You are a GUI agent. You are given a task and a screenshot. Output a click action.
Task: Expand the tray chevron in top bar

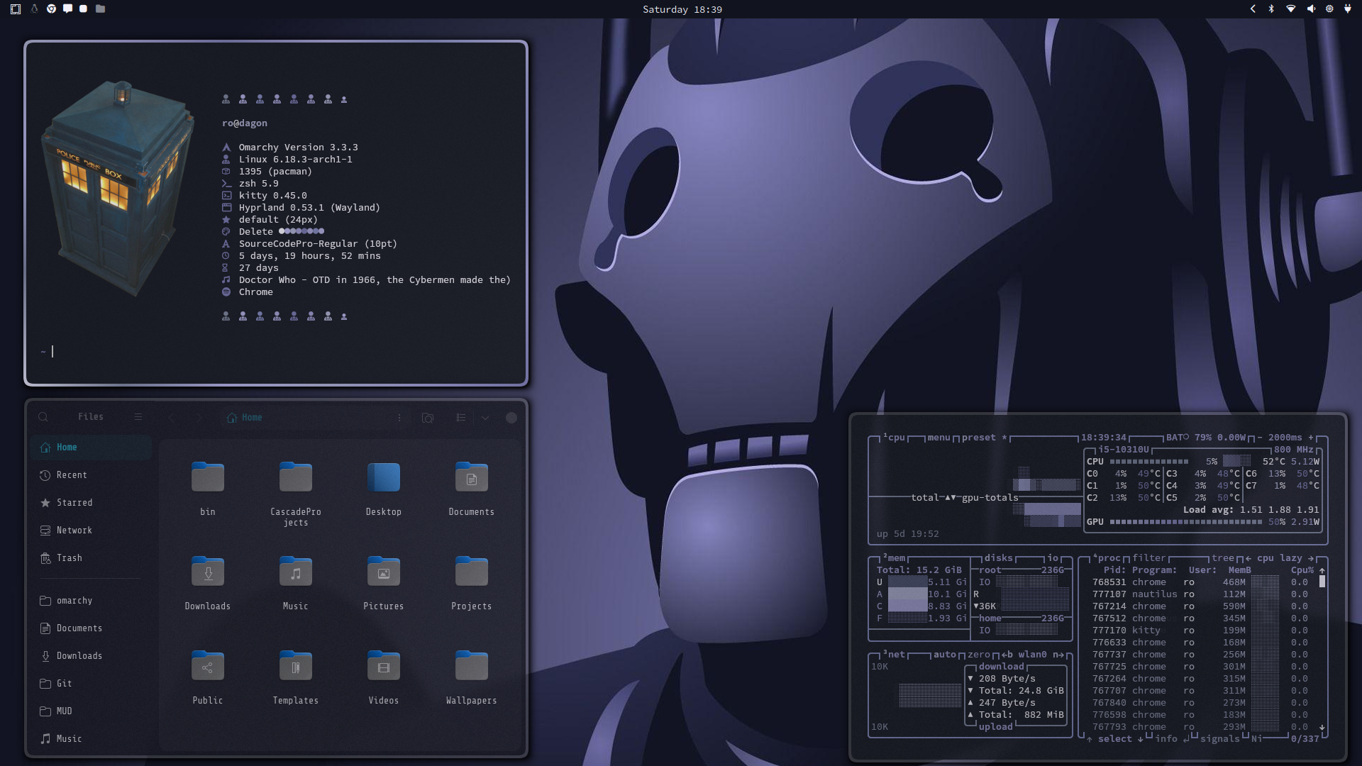1253,9
